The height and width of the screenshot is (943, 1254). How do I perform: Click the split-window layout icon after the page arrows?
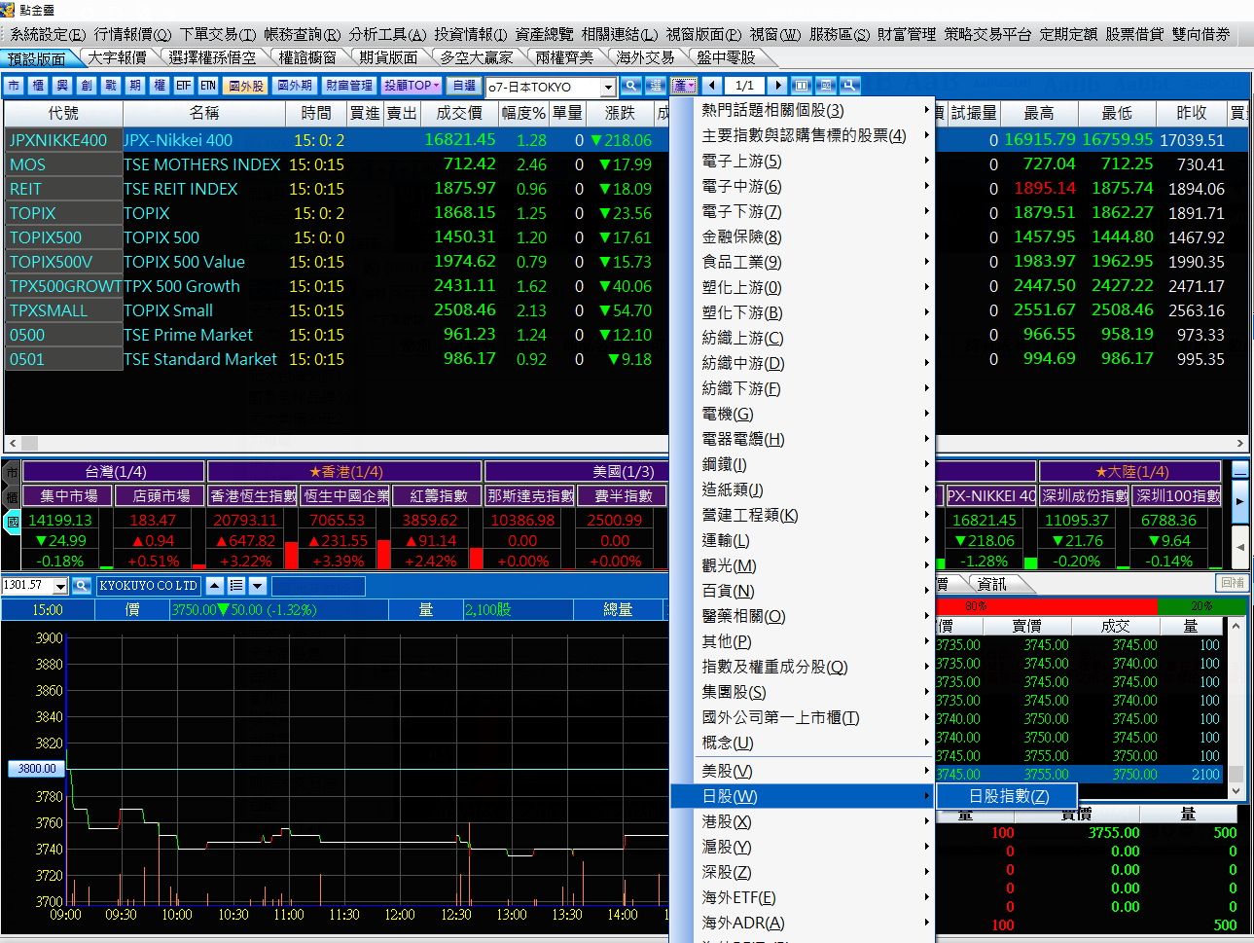click(802, 86)
